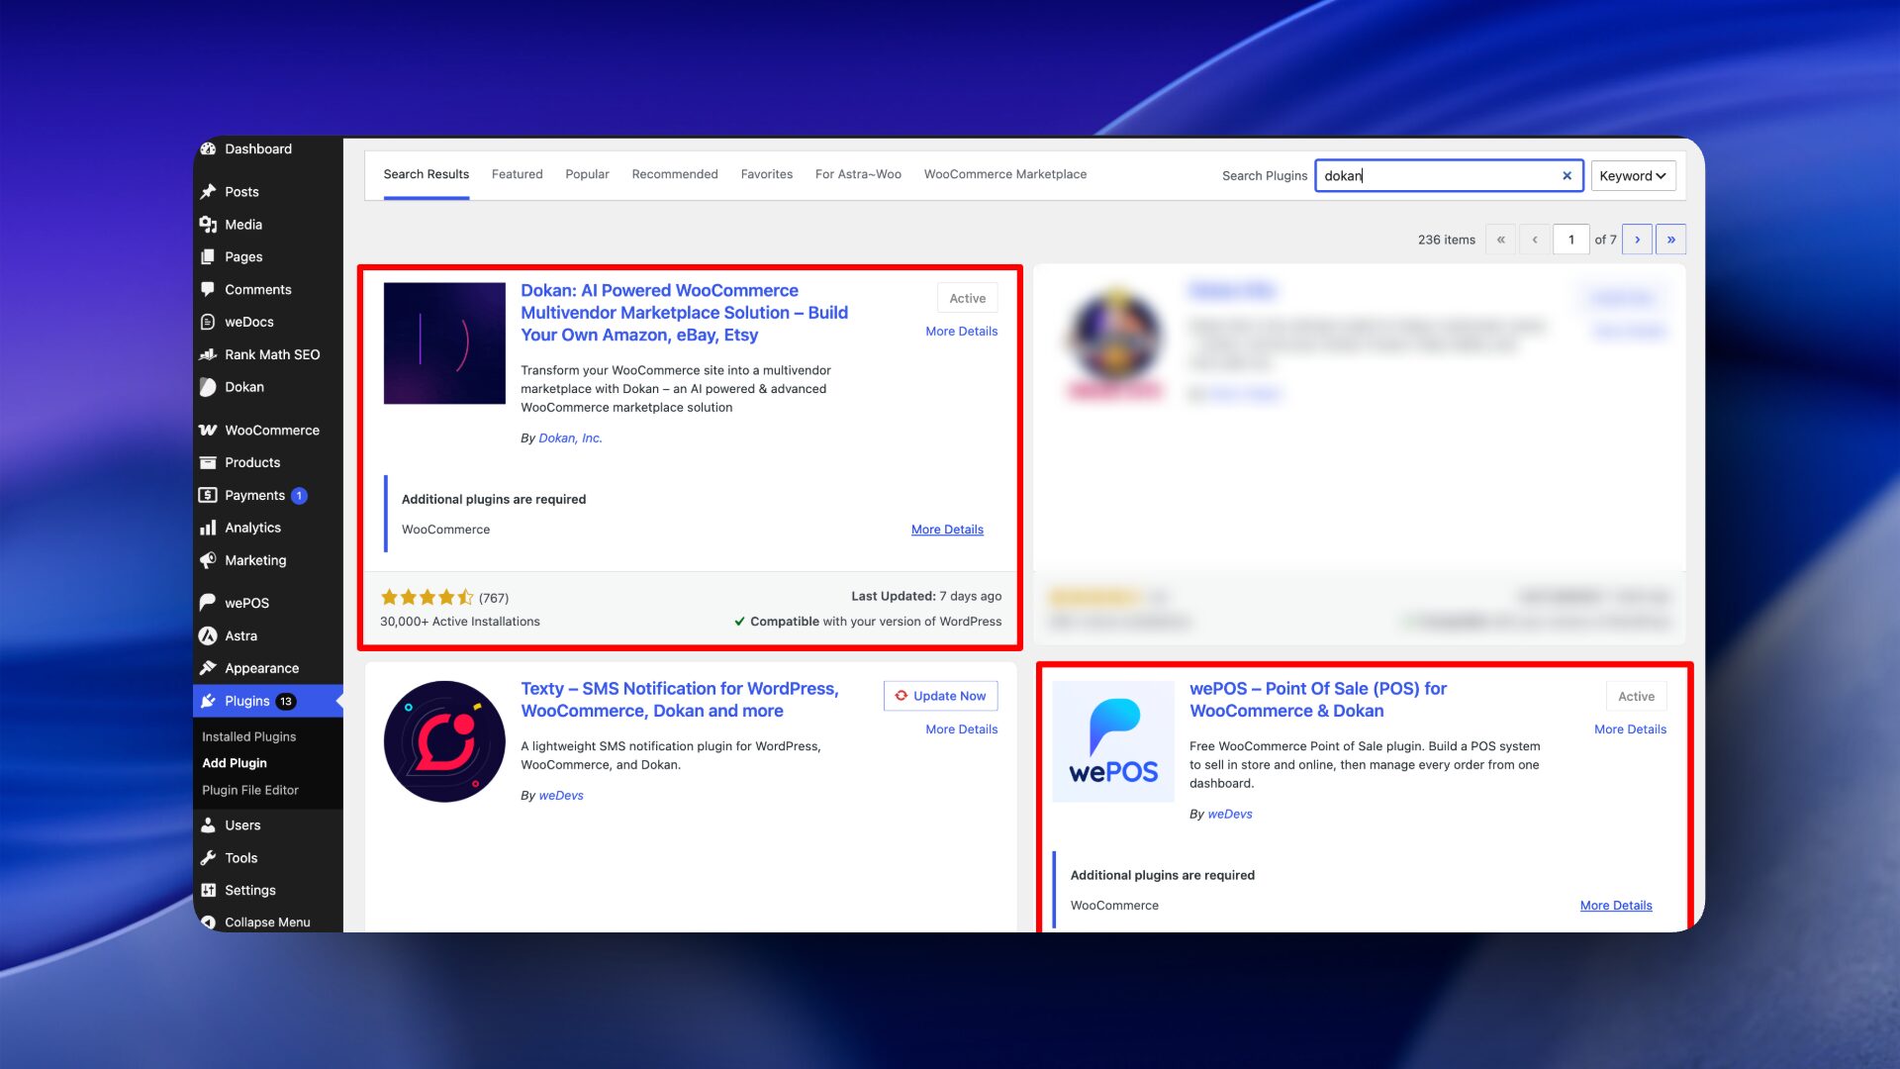The image size is (1900, 1069).
Task: Click the Marketing megaphone icon
Action: [x=208, y=561]
